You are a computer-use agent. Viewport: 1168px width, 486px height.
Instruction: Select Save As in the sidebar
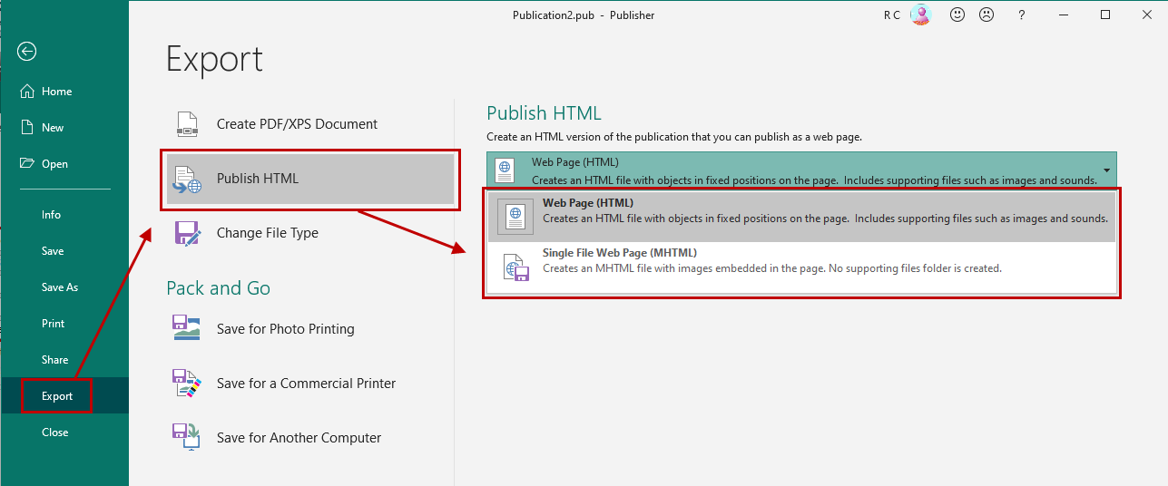point(60,287)
